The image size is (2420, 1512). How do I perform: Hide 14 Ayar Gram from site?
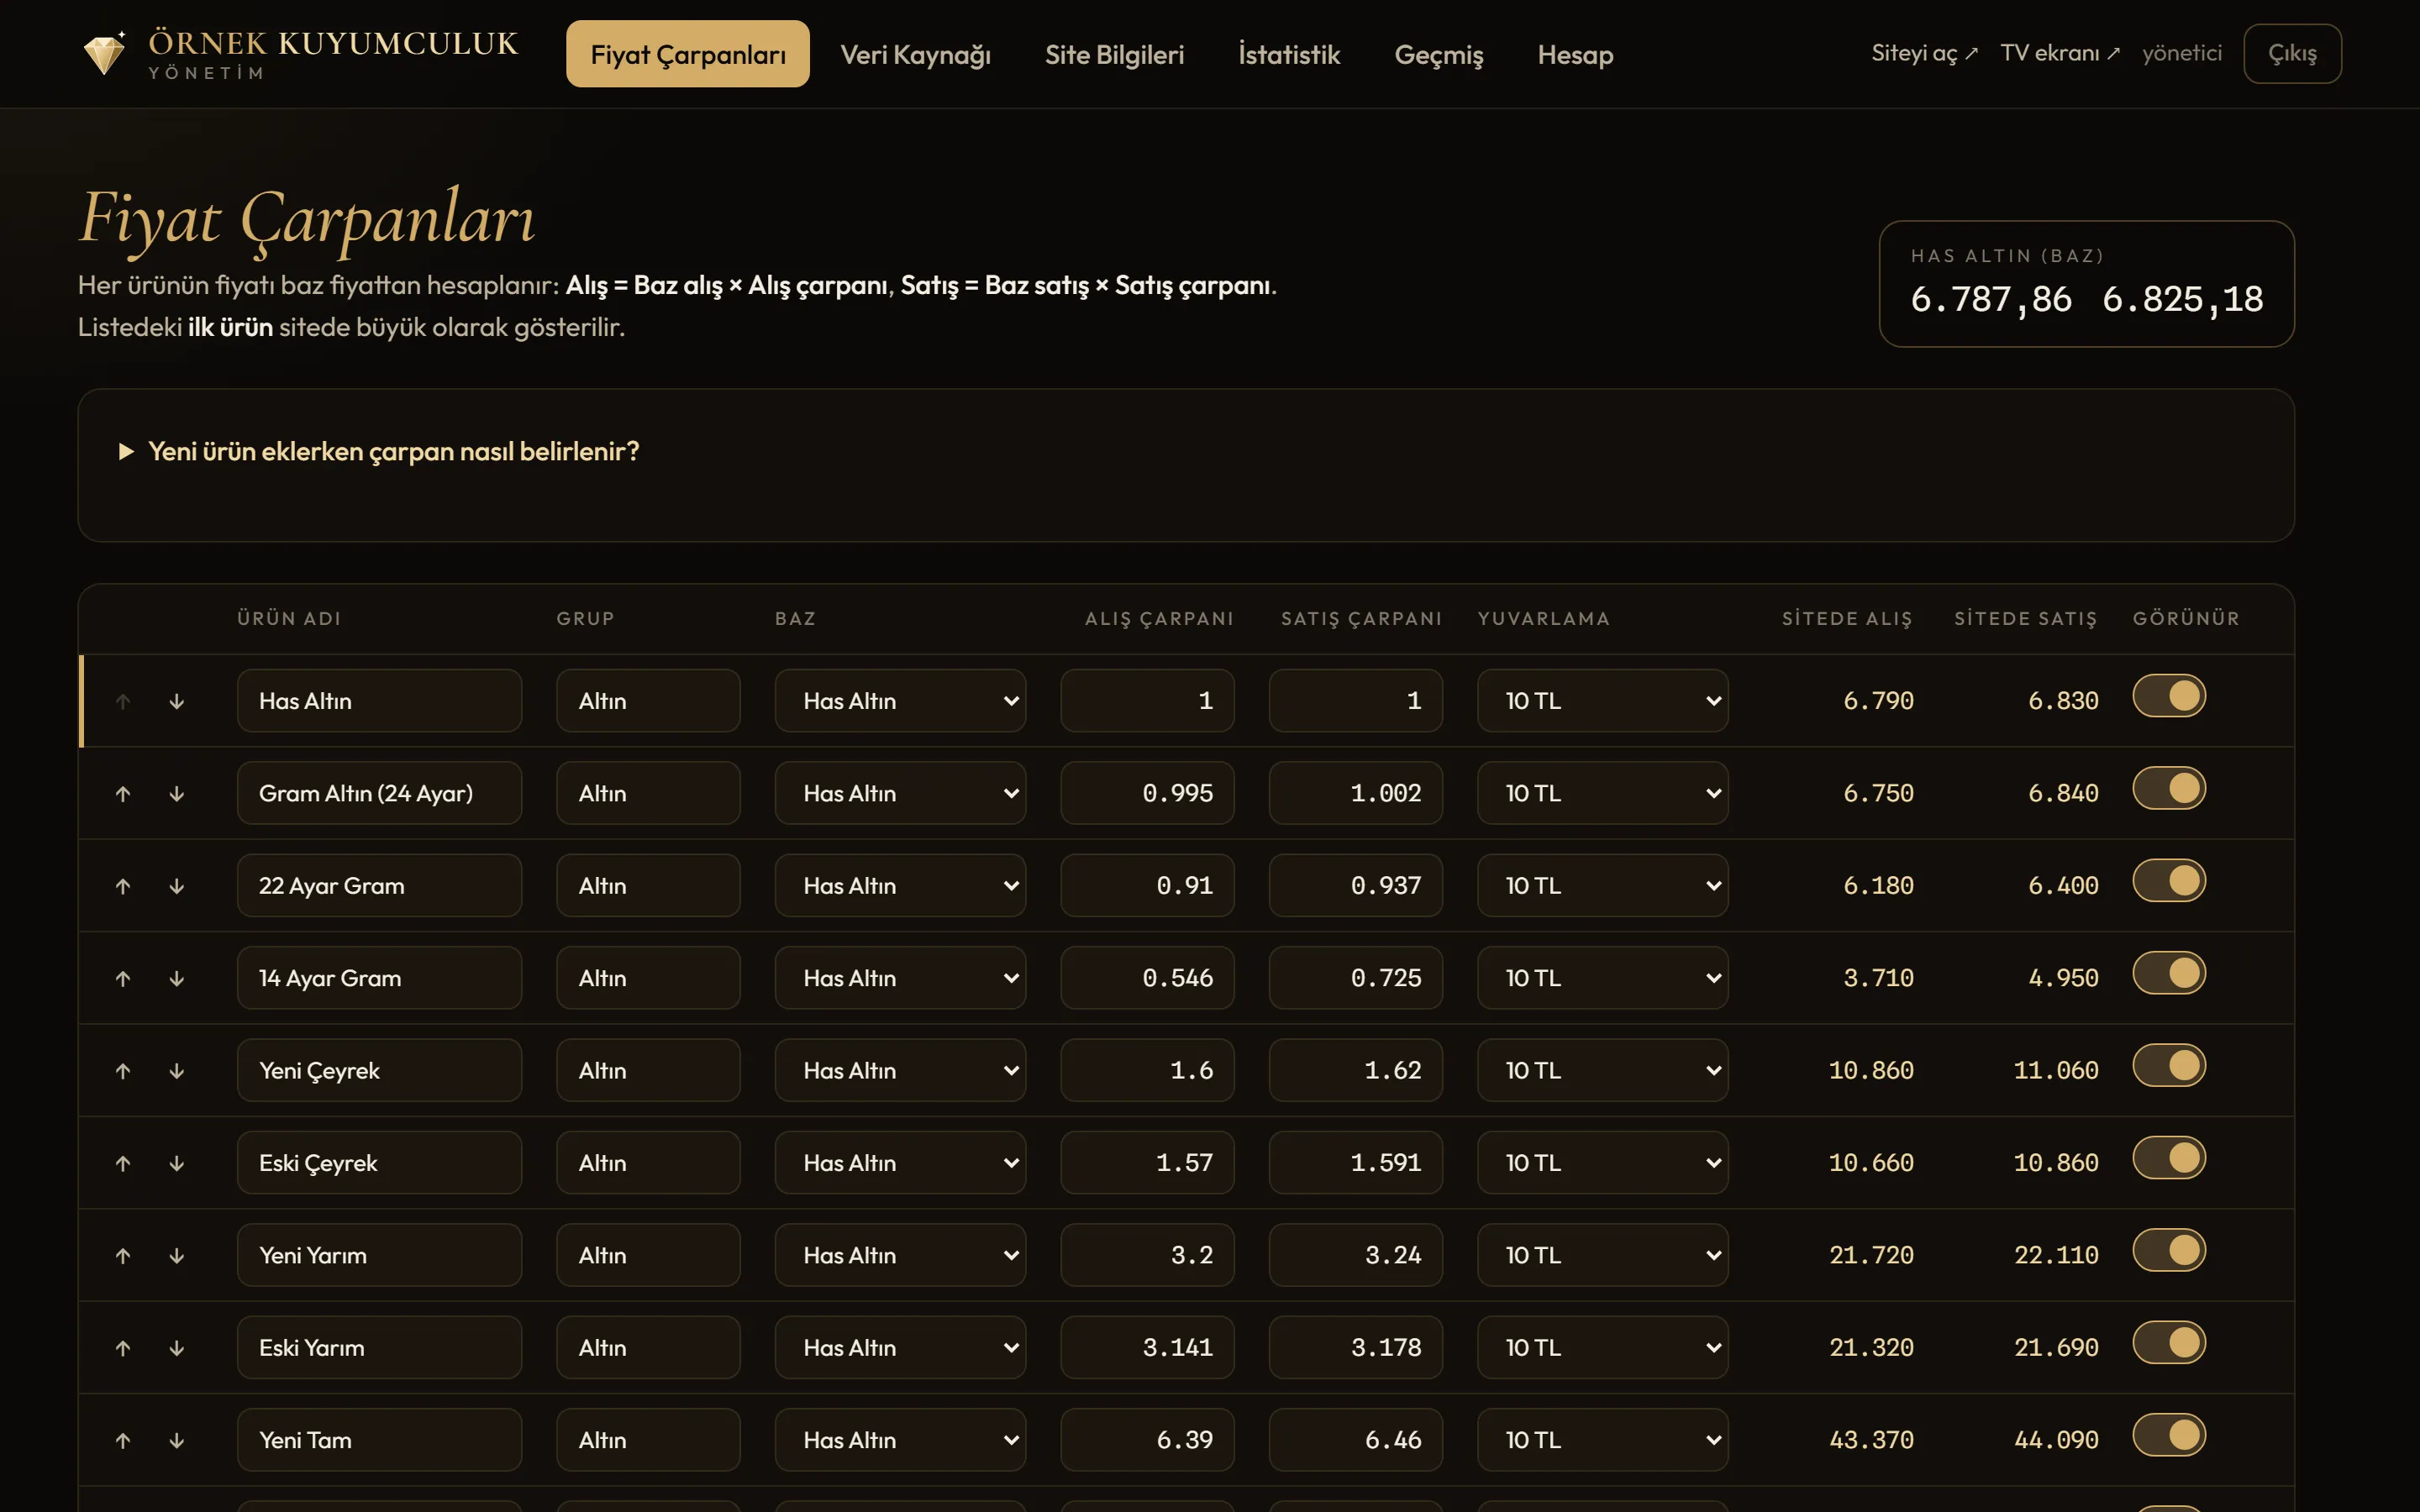2169,973
